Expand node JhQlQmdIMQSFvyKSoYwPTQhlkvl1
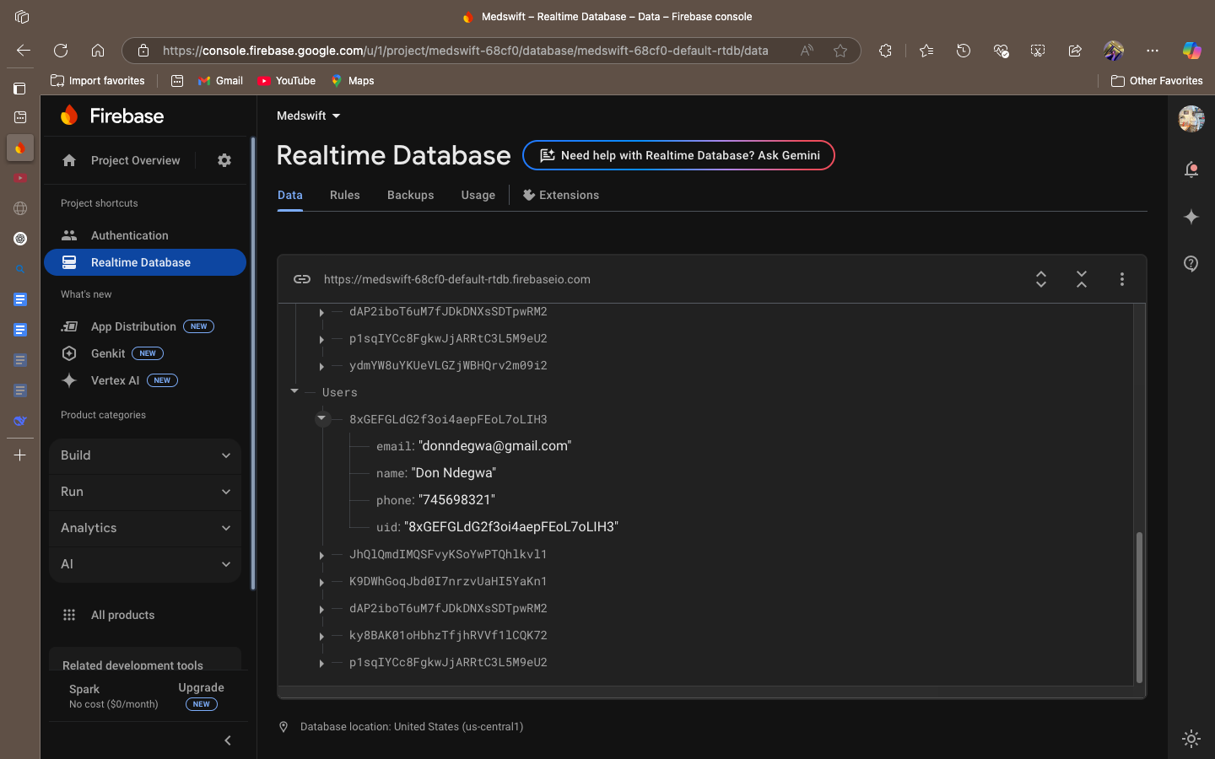Image resolution: width=1215 pixels, height=759 pixels. tap(321, 555)
